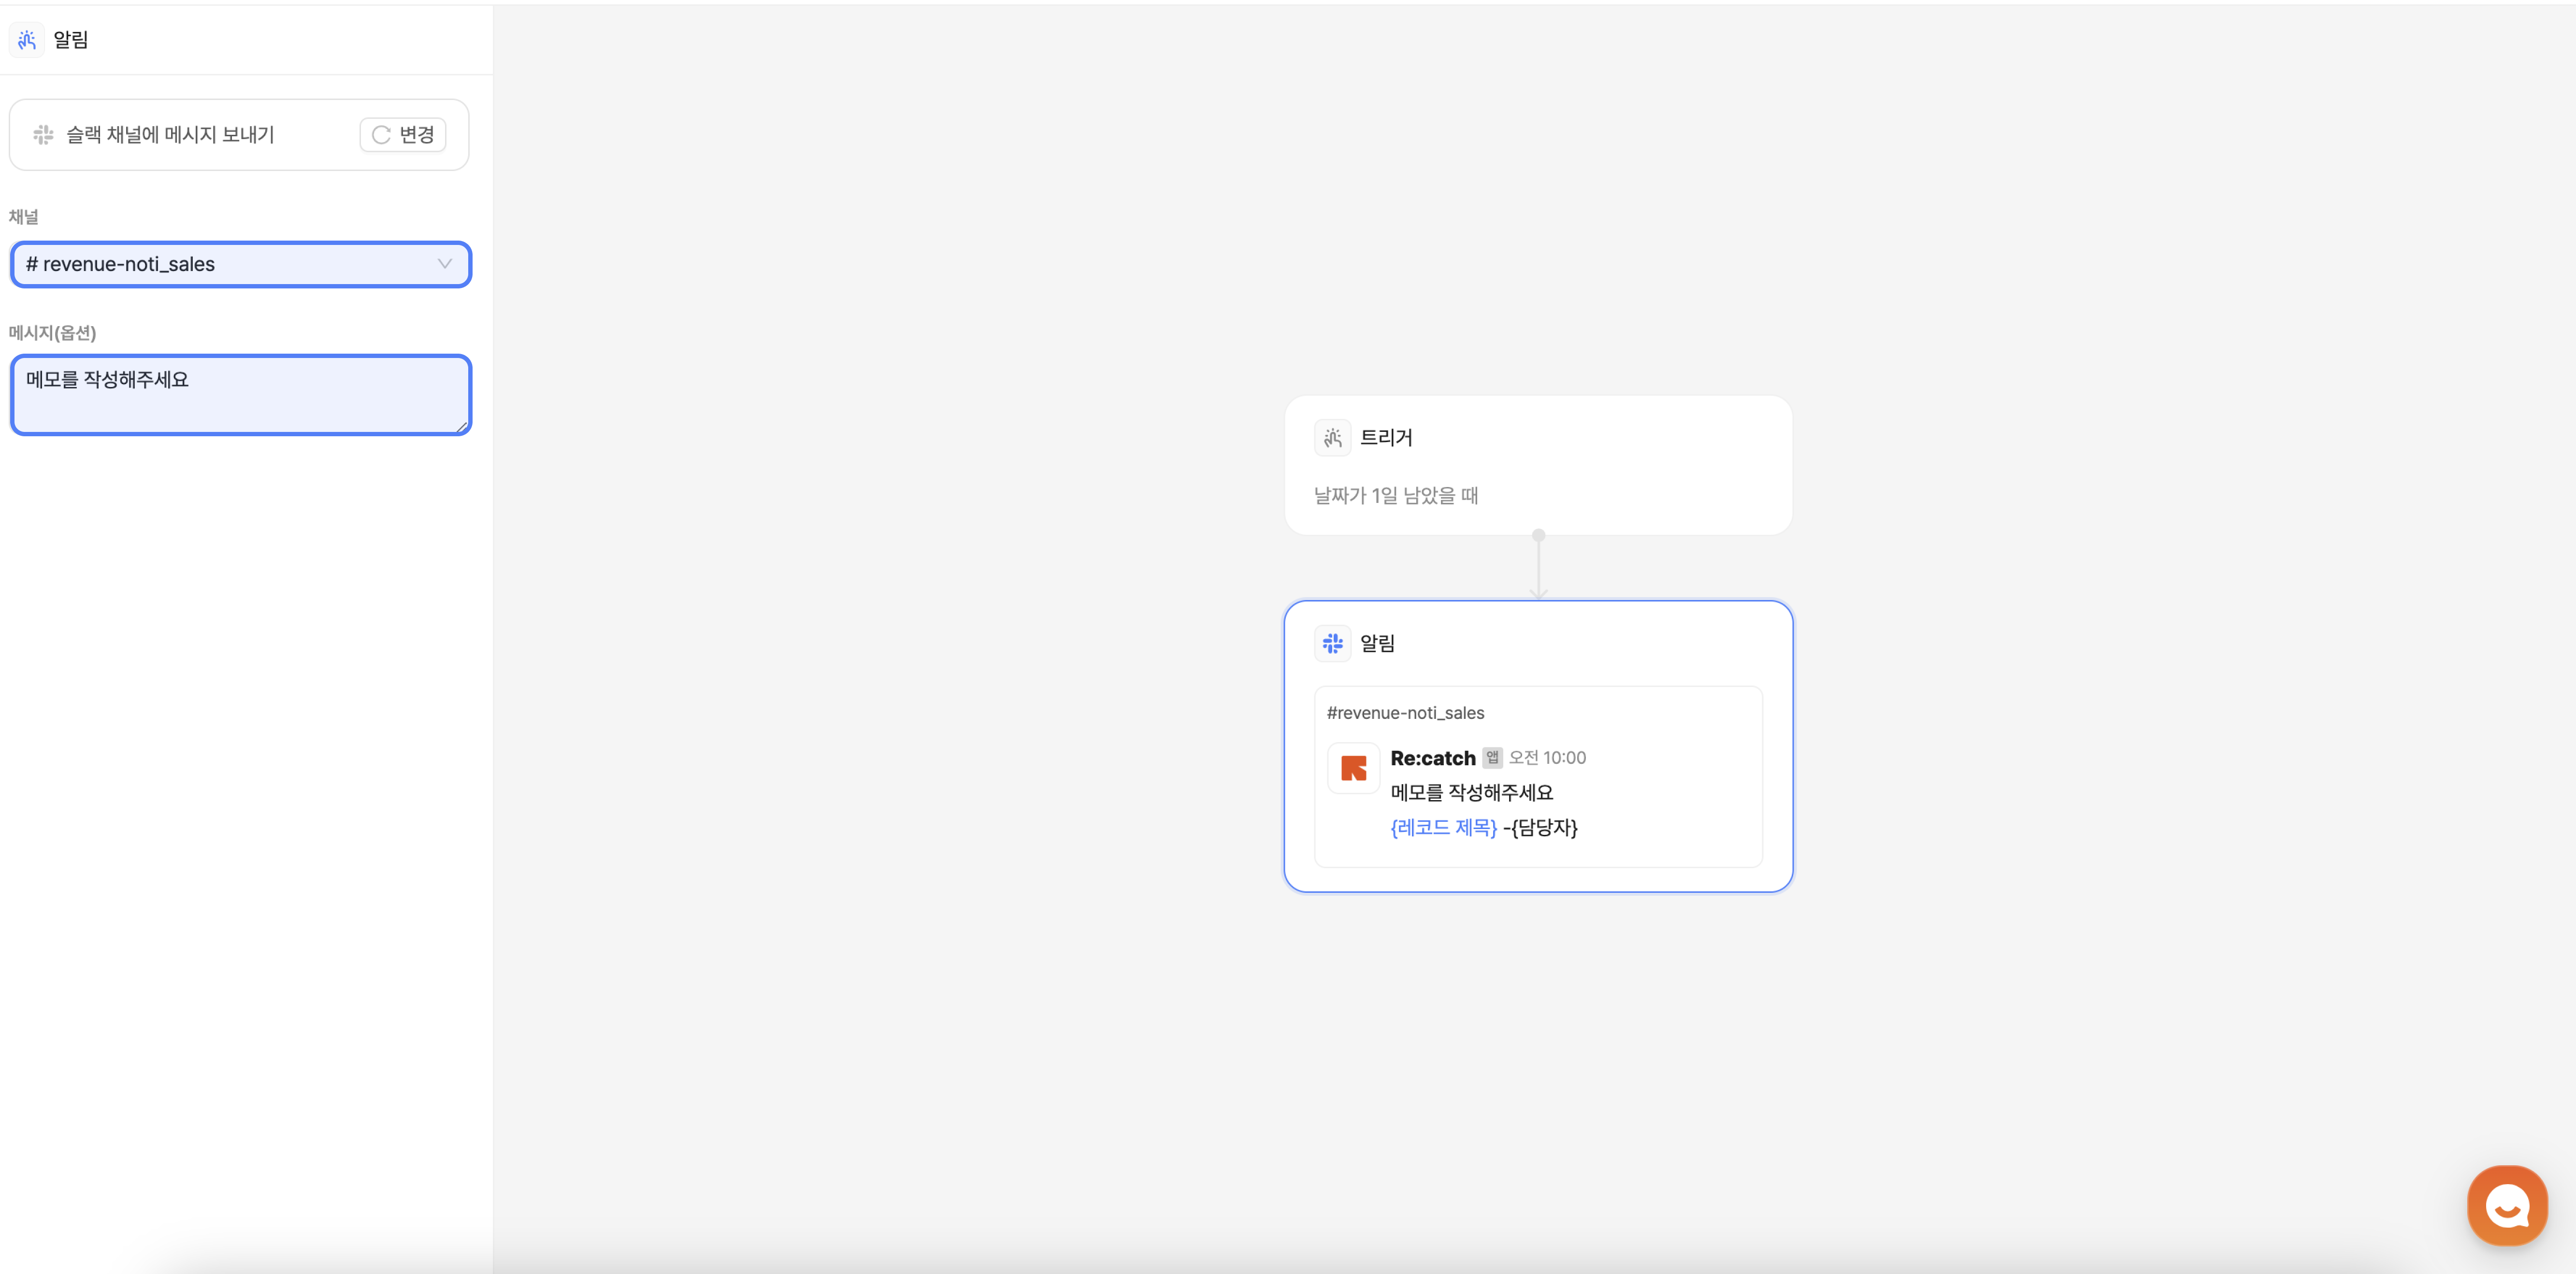Click the alarm icon in panel header
This screenshot has width=2576, height=1274.
coord(27,40)
